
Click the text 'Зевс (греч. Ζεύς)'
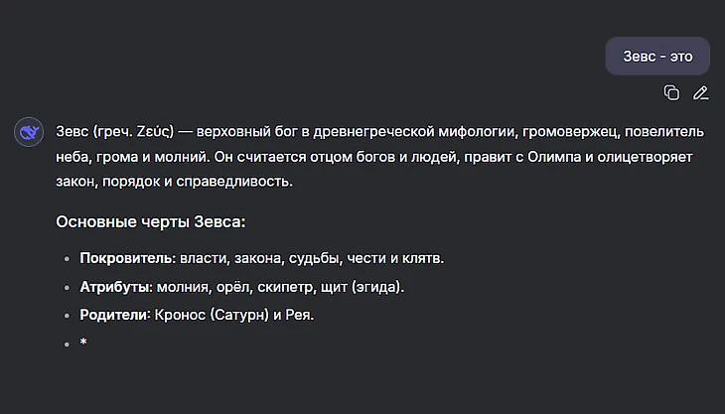click(x=115, y=132)
